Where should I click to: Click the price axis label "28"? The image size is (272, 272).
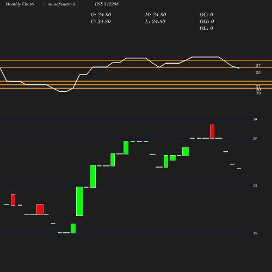coord(255,139)
